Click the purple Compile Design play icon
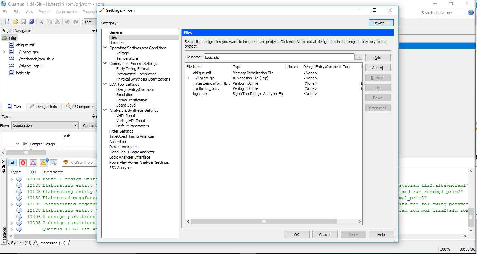477x254 pixels. (x=25, y=144)
